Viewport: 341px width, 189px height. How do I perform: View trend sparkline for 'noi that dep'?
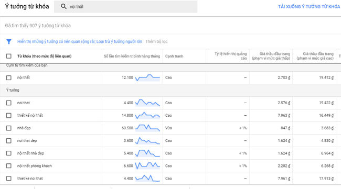[147, 141]
